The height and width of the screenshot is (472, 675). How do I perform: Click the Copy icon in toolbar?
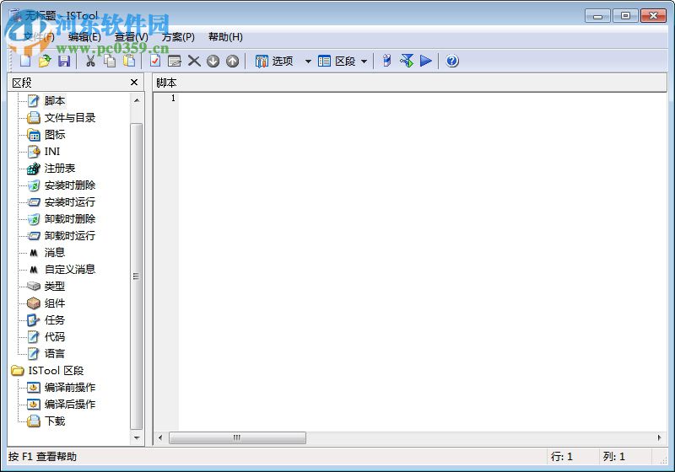pos(110,61)
